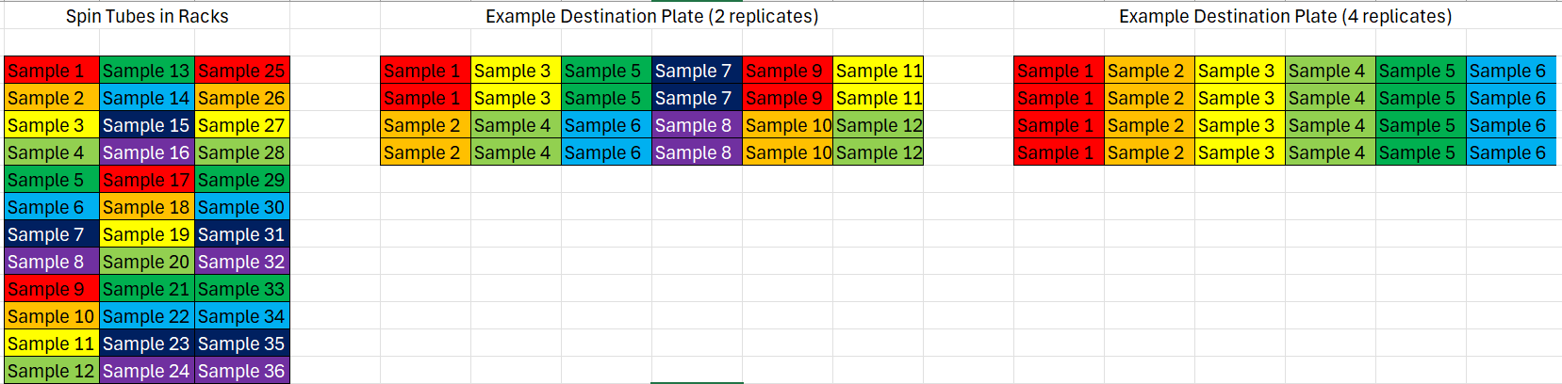Select the purple Sample 24 cell
The image size is (1562, 384).
(x=146, y=371)
